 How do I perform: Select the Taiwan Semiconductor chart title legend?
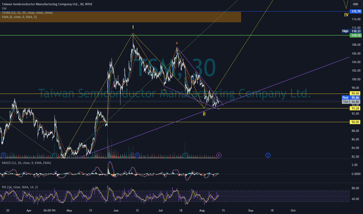point(47,4)
